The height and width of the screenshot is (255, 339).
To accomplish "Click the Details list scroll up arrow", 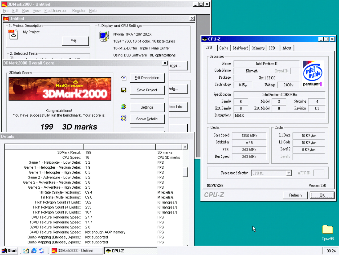I will [x=185, y=147].
